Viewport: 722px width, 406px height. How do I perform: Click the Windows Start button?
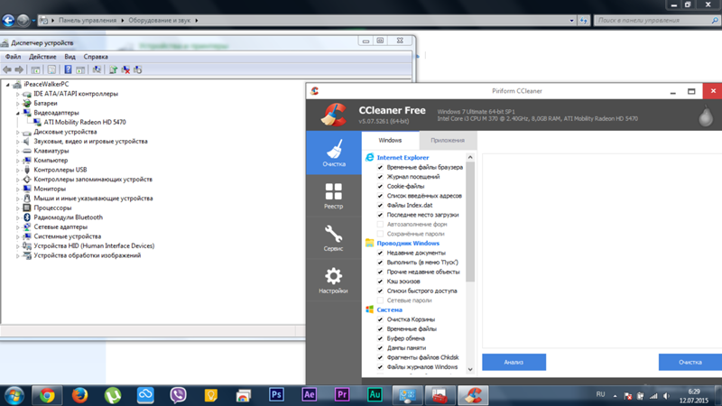tap(14, 395)
